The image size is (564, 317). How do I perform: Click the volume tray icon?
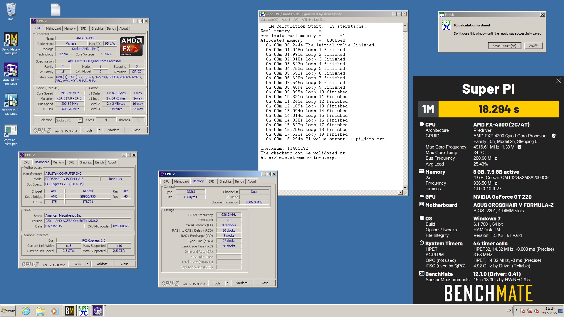(537, 311)
